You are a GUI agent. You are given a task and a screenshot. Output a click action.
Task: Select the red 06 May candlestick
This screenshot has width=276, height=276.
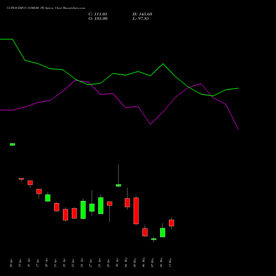tap(145, 232)
